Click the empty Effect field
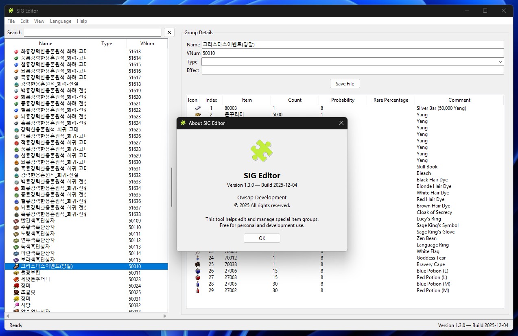 (x=353, y=70)
